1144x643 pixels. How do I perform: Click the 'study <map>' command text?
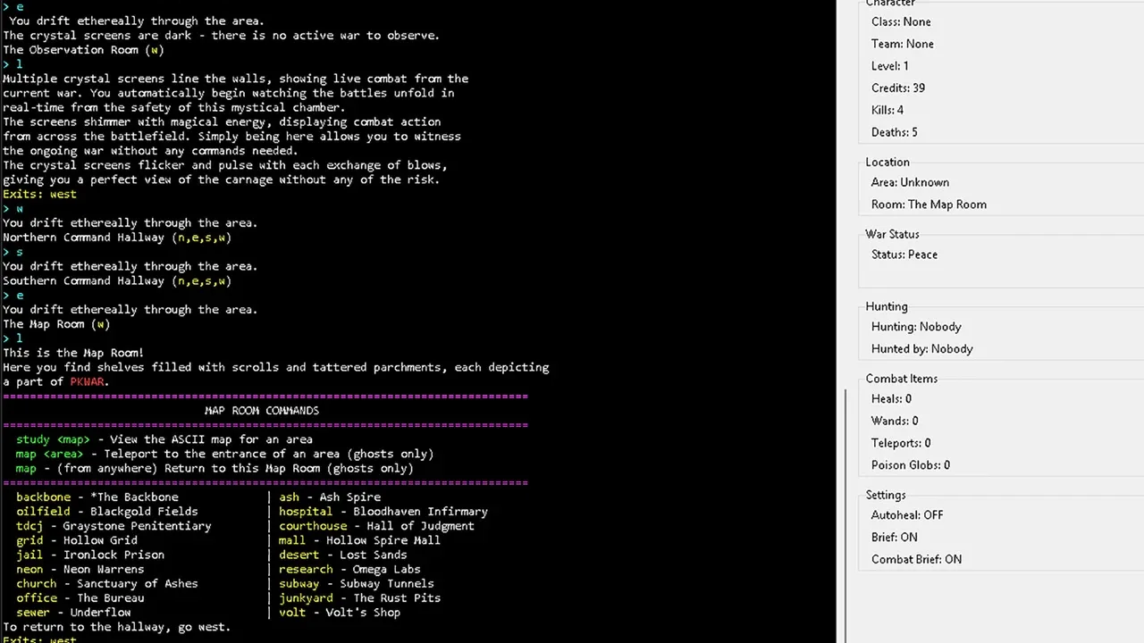pos(53,439)
